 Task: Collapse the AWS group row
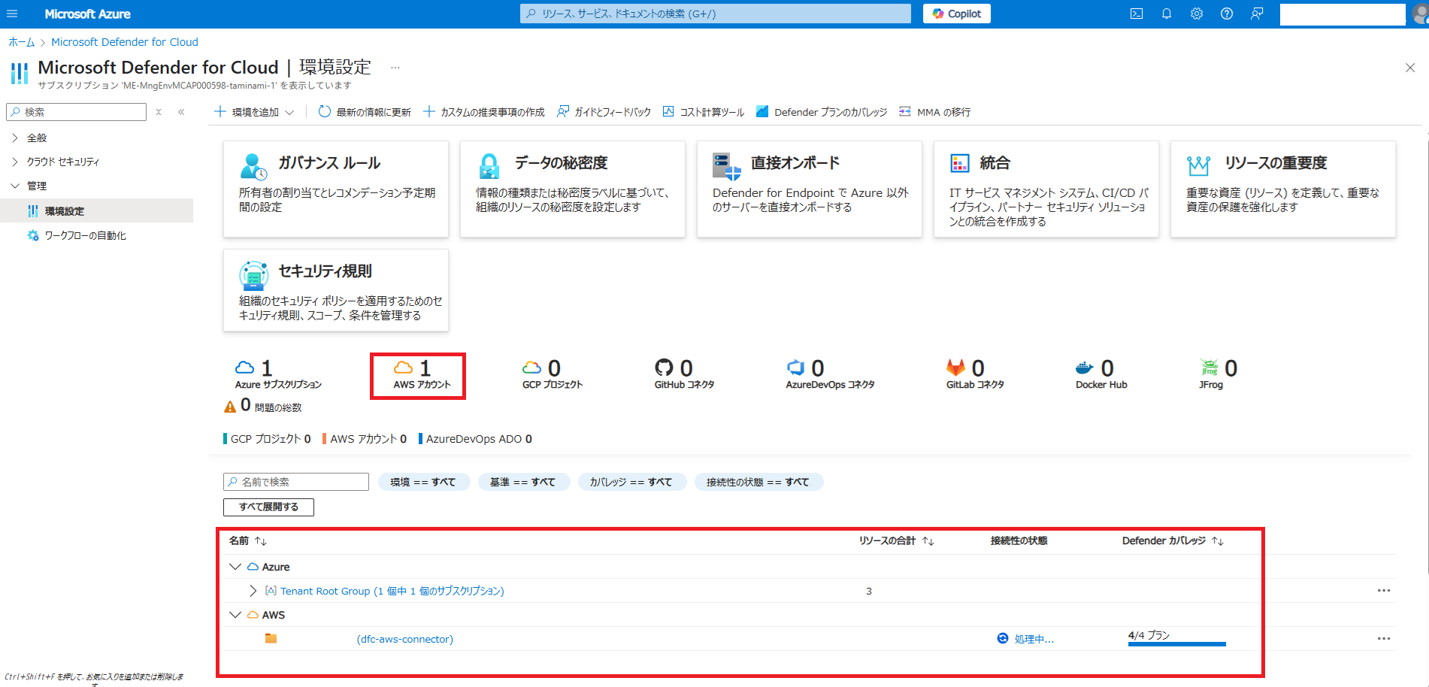click(x=235, y=615)
